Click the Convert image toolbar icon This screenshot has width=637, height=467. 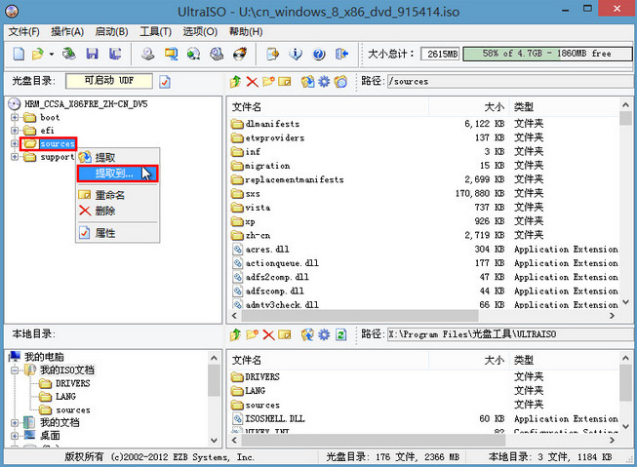[171, 54]
